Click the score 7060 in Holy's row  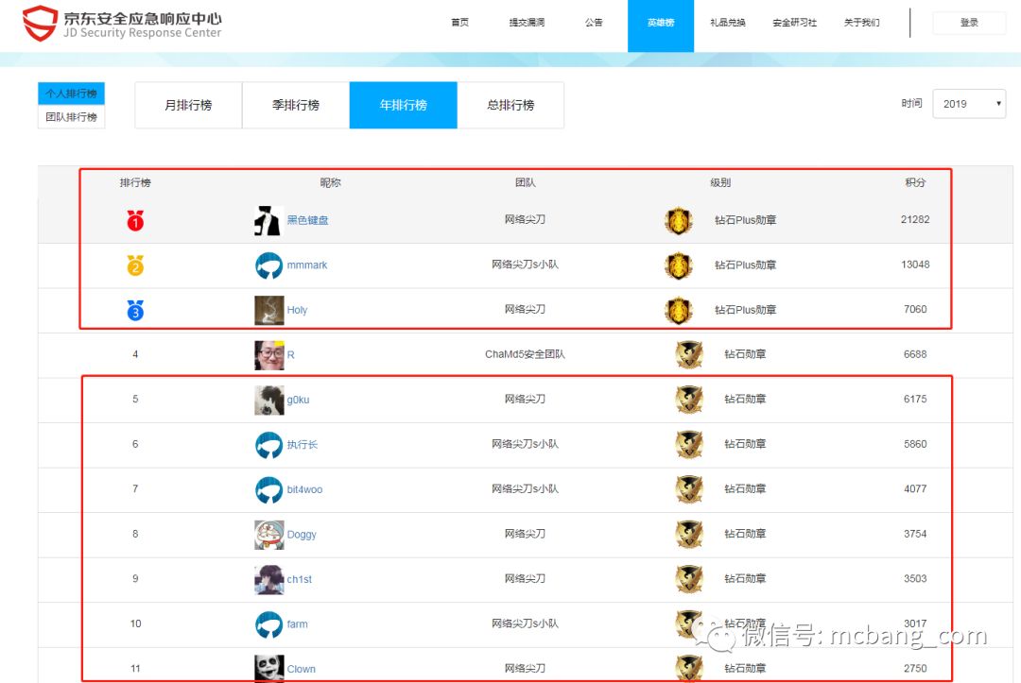[x=915, y=310]
